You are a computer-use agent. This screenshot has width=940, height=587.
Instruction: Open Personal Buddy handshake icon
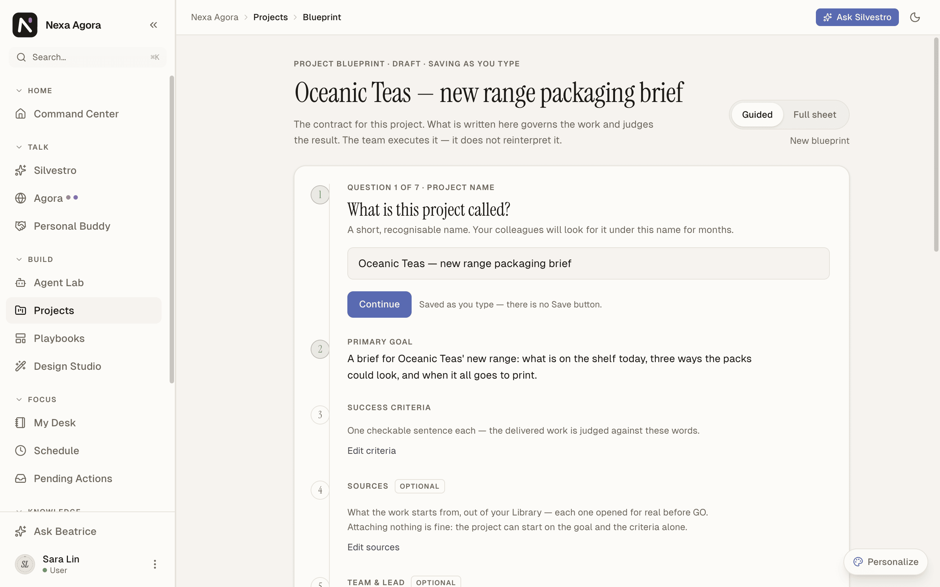tap(21, 226)
